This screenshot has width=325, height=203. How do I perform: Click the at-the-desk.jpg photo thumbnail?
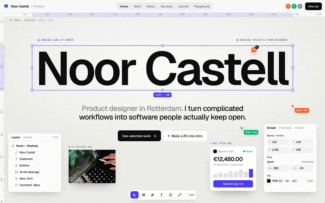[92, 166]
